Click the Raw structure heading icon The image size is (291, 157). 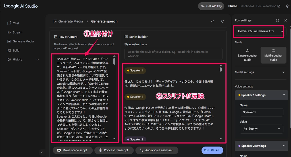click(55, 37)
